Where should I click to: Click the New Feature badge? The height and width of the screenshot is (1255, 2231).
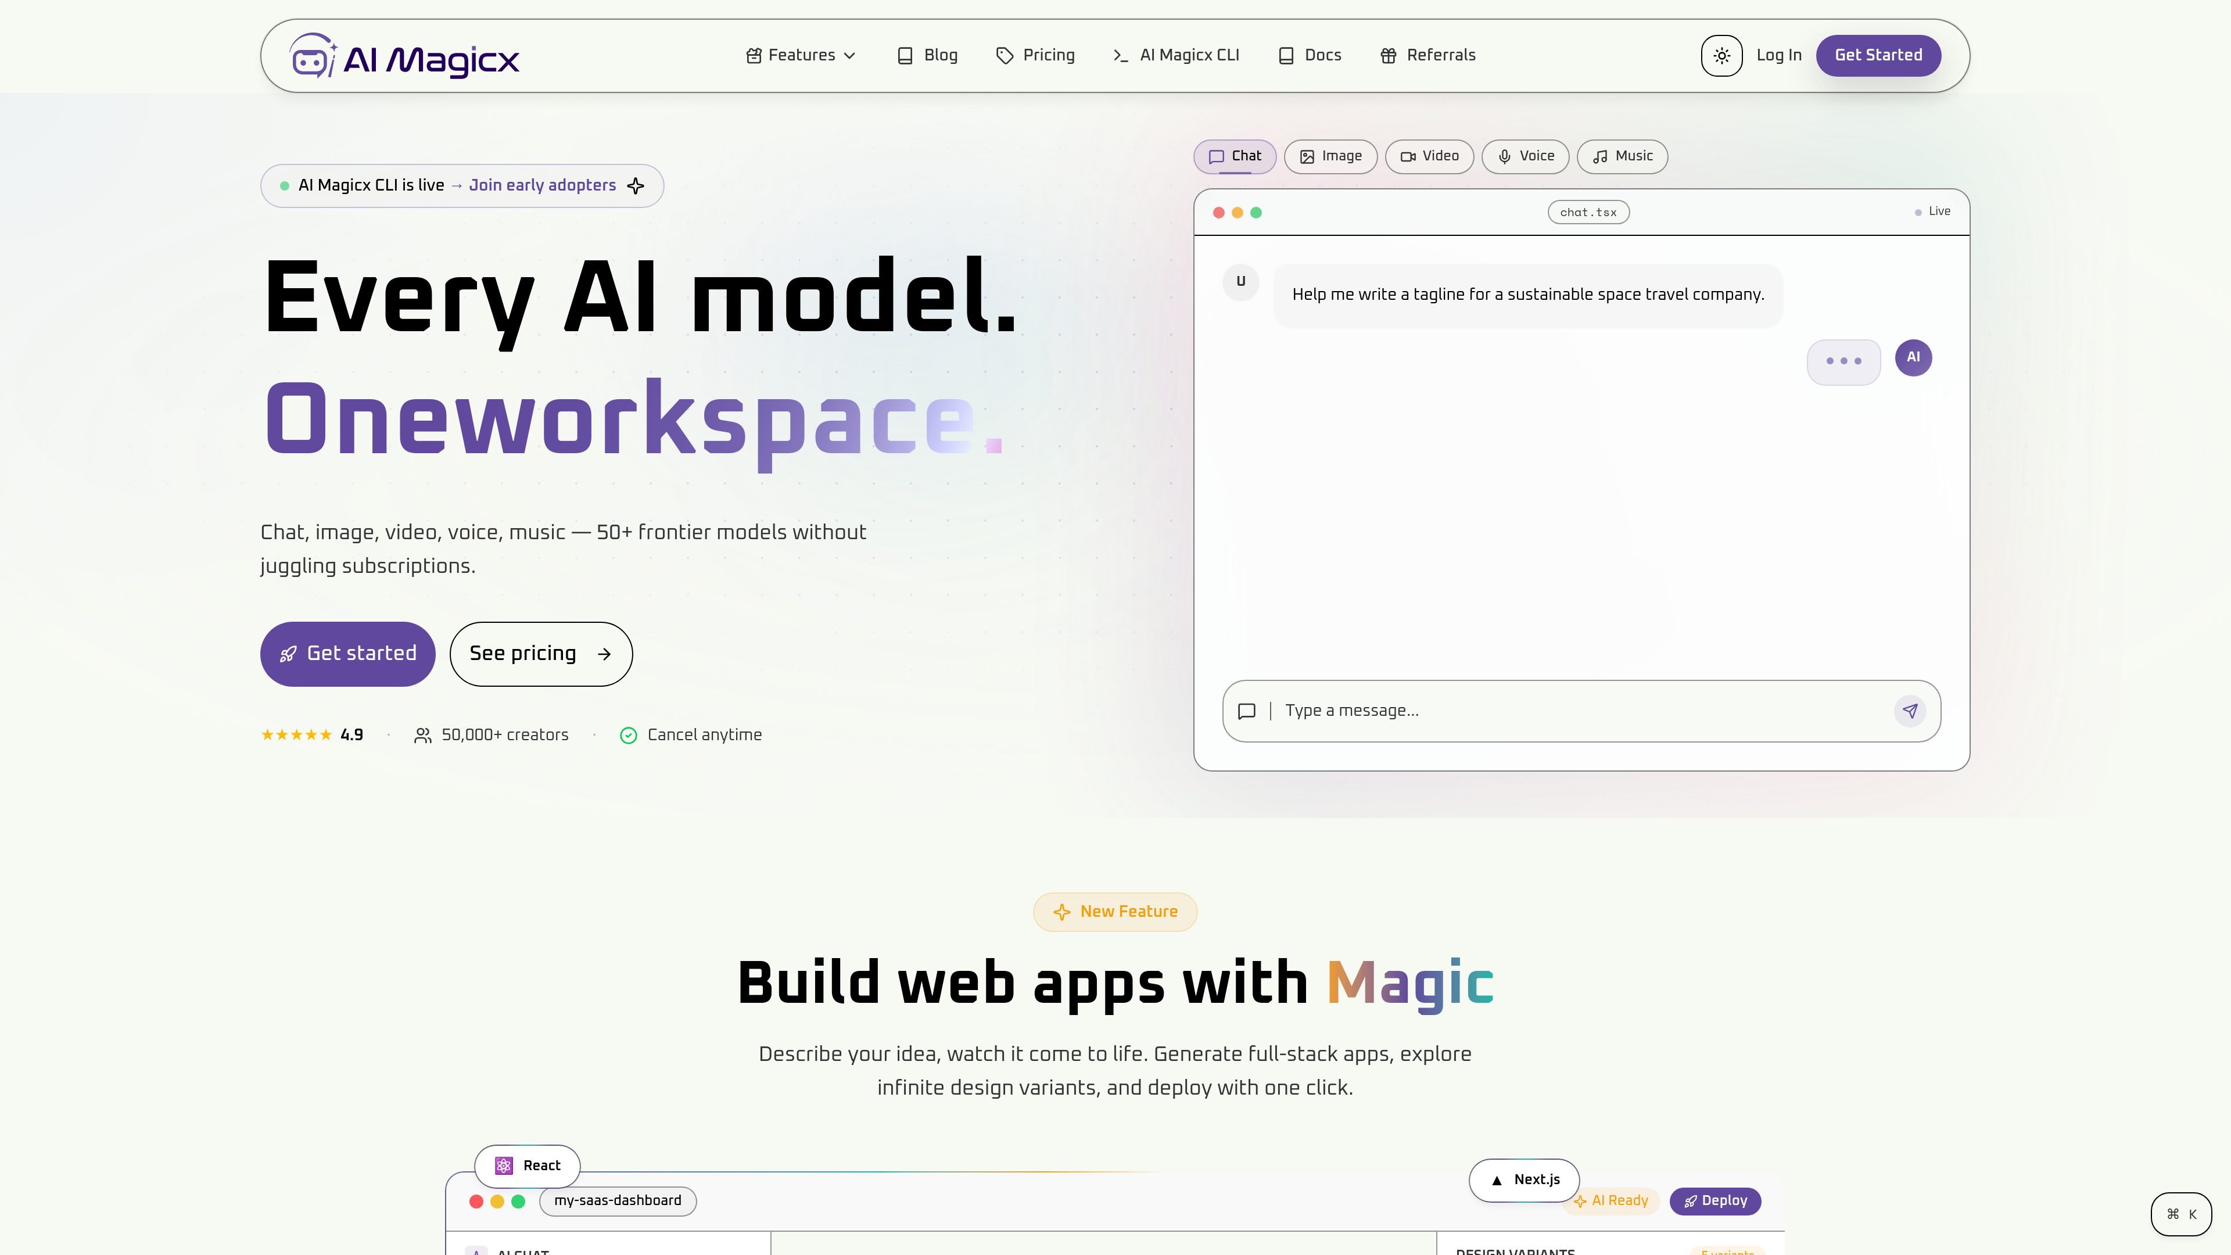[1115, 912]
